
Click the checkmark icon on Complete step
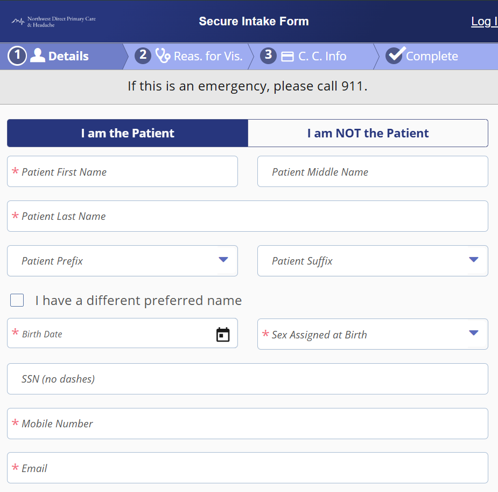click(396, 54)
